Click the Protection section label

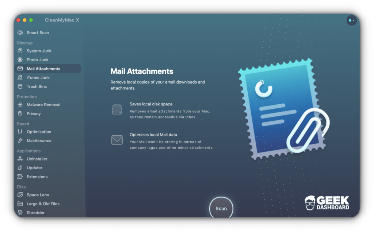27,97
